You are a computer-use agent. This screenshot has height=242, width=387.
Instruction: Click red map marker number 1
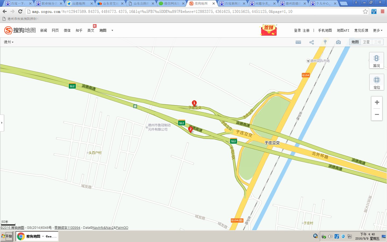pyautogui.click(x=194, y=103)
